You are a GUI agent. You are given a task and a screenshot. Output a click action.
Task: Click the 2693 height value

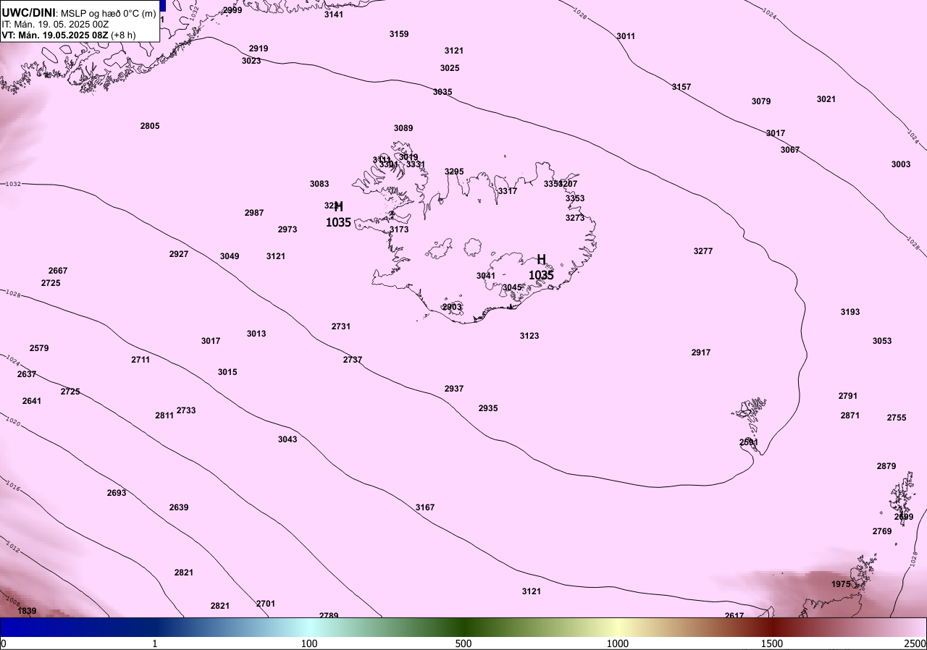[x=117, y=493]
